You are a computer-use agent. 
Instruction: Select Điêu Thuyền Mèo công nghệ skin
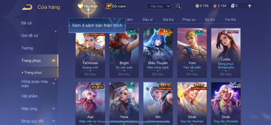tap(158, 53)
